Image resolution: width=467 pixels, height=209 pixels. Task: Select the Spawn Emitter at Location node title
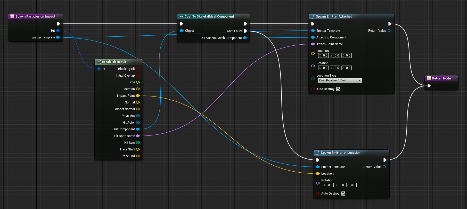(340, 153)
